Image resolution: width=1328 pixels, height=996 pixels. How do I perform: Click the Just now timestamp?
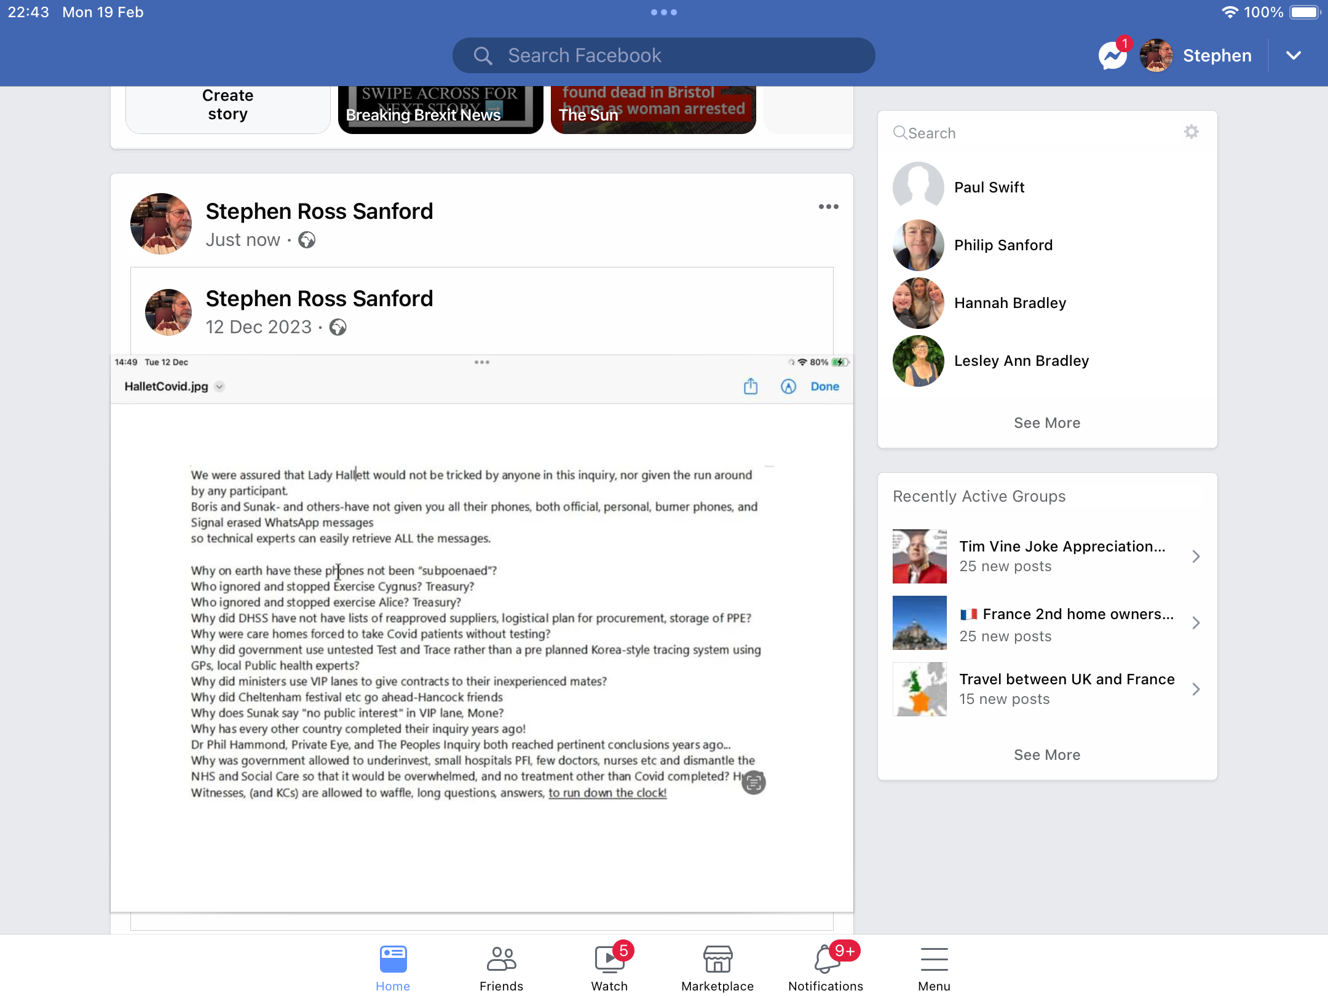(243, 240)
